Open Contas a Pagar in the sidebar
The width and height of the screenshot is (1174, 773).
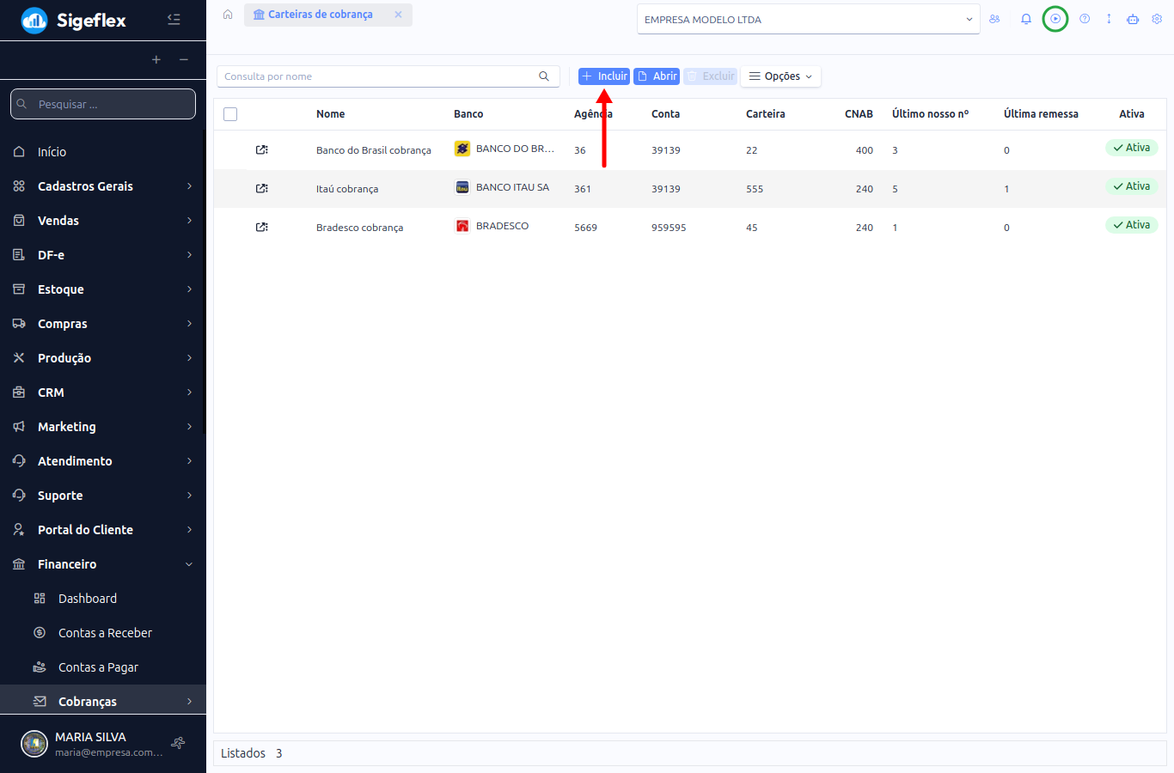coord(103,667)
